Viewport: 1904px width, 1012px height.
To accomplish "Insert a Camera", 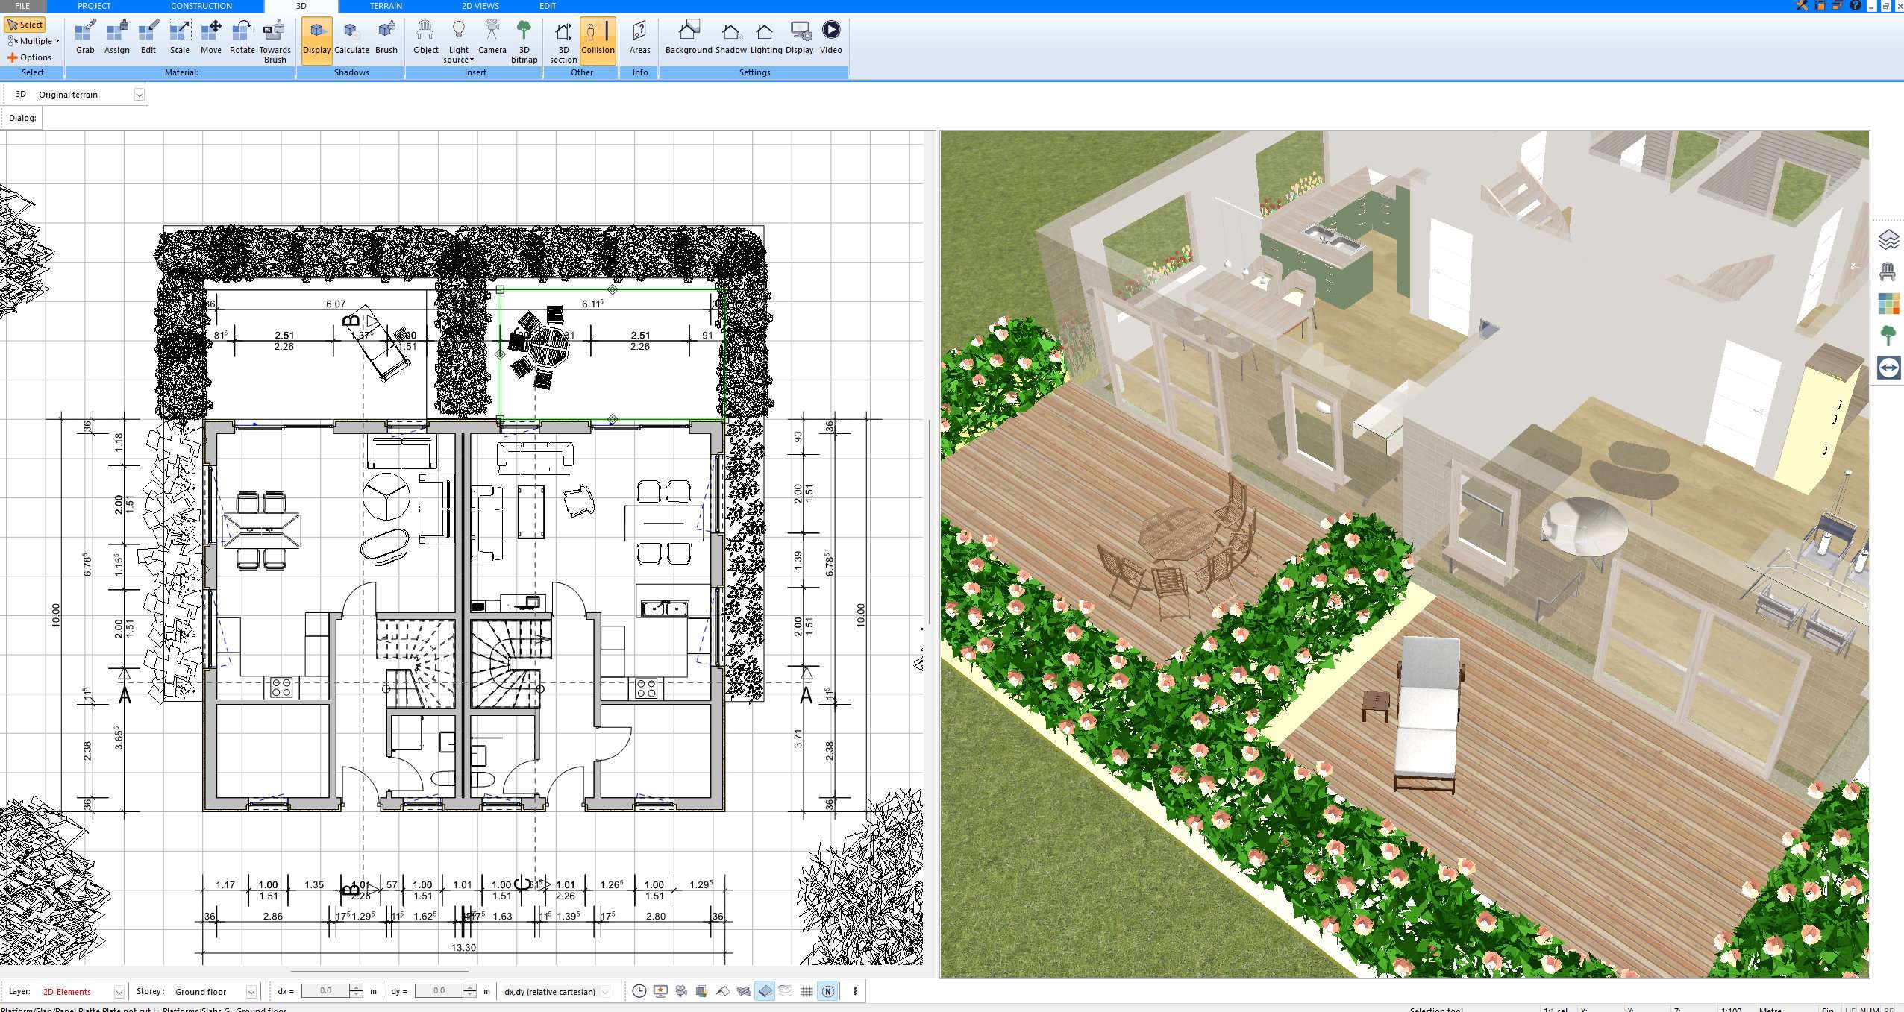I will (x=492, y=38).
